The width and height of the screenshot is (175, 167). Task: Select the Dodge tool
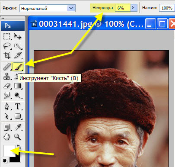tap(18, 95)
